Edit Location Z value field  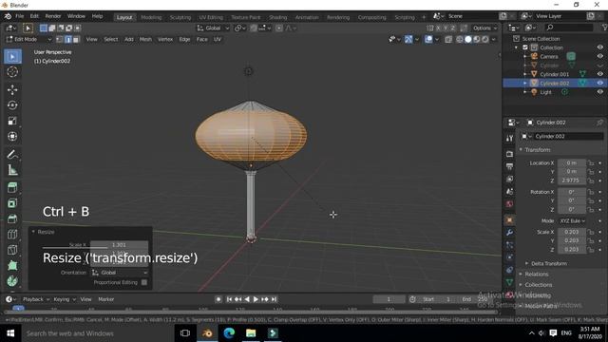(572, 180)
